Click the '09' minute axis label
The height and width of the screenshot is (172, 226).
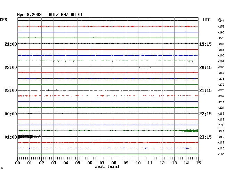(126, 163)
